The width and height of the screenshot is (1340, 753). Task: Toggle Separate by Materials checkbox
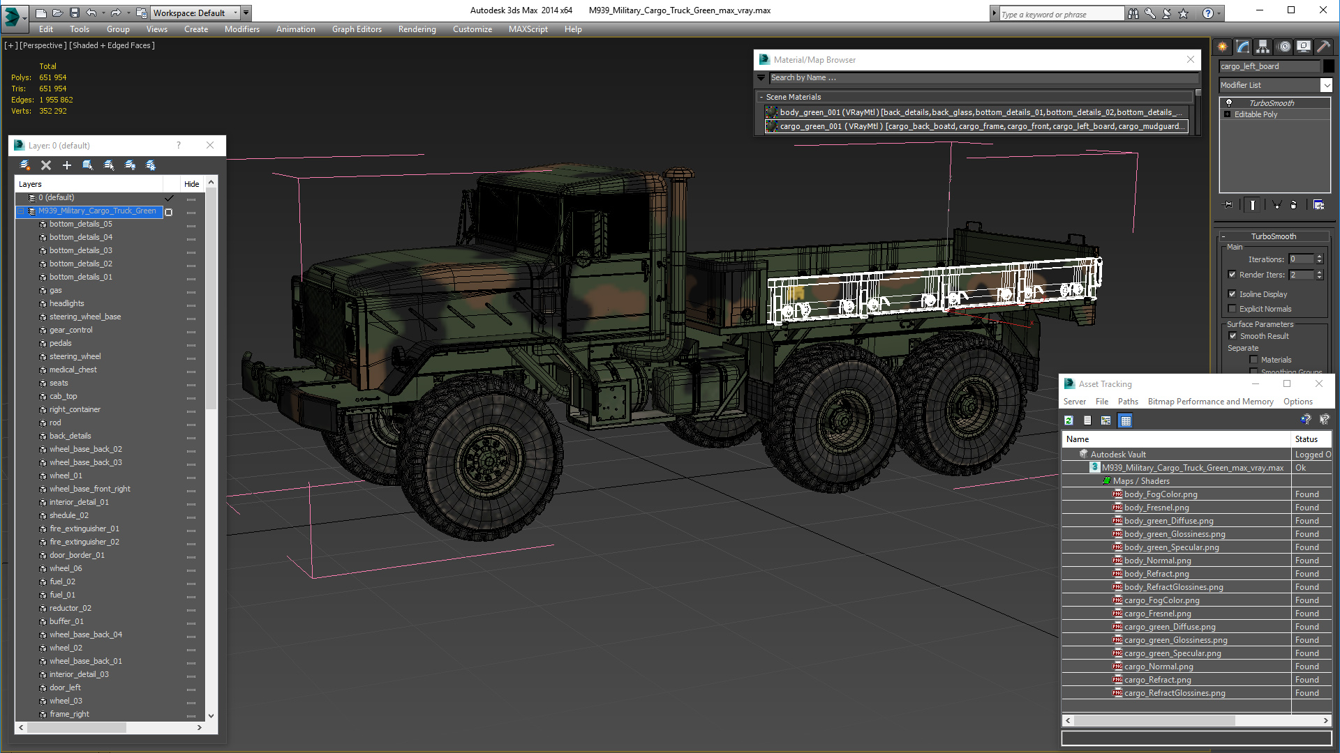click(x=1254, y=360)
